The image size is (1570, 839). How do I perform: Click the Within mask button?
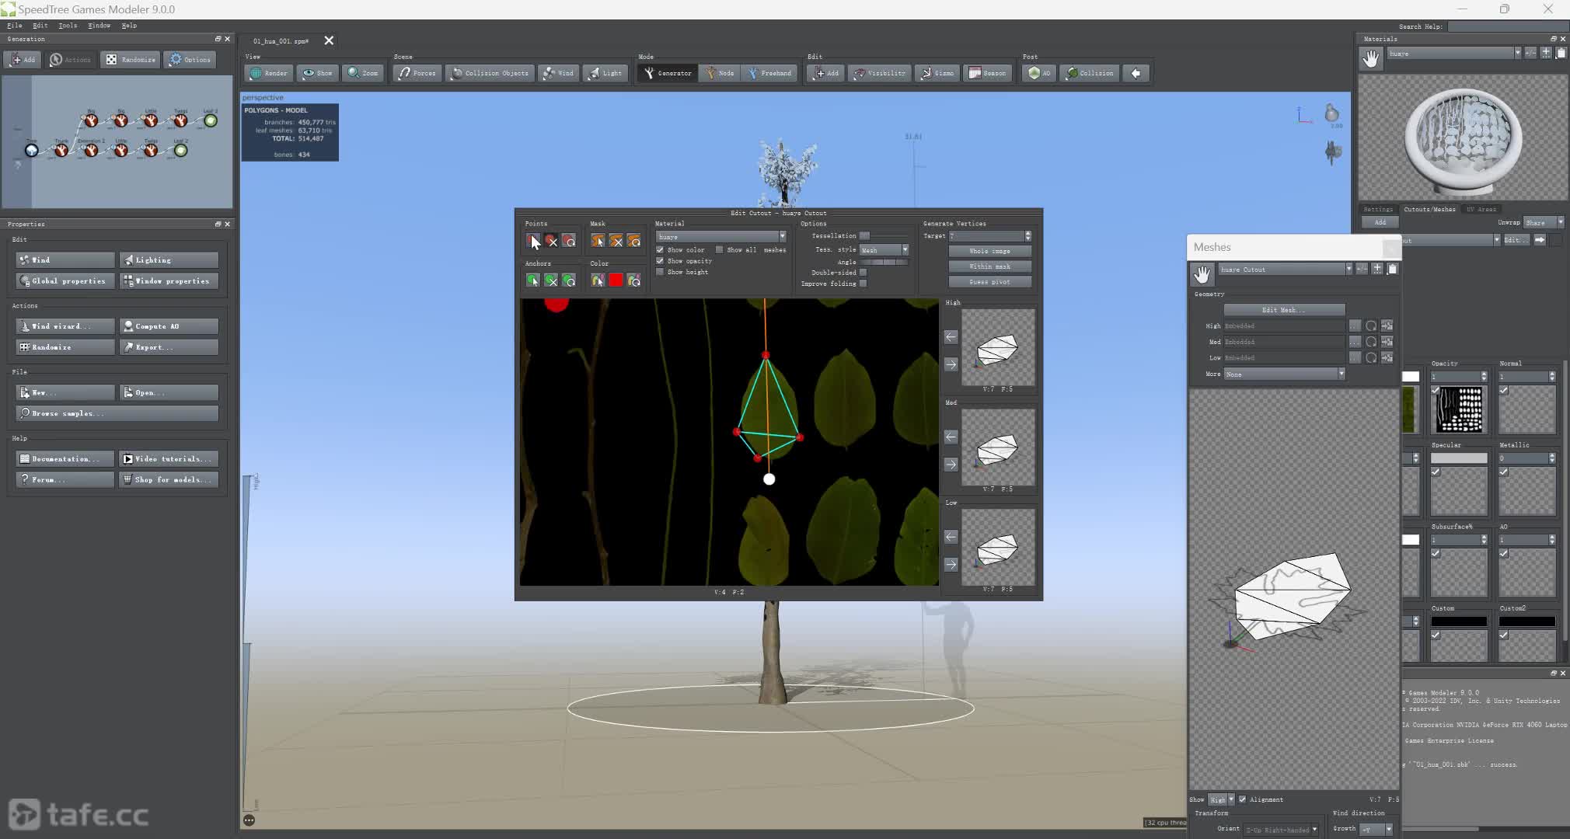point(989,266)
